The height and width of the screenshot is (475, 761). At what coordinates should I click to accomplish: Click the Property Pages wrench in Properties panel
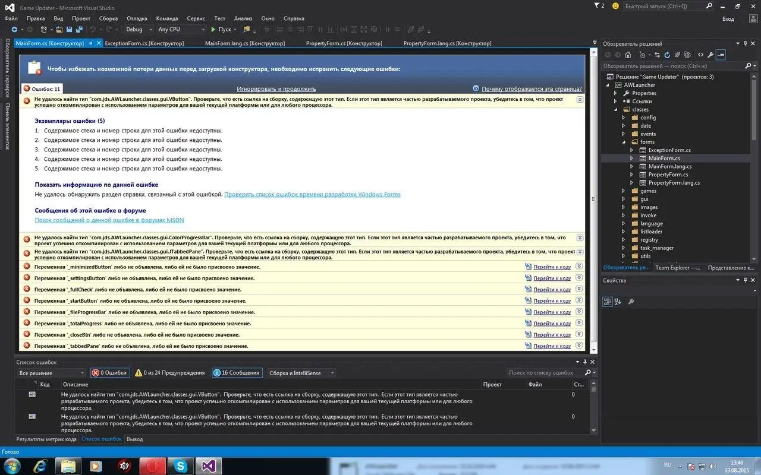point(631,302)
